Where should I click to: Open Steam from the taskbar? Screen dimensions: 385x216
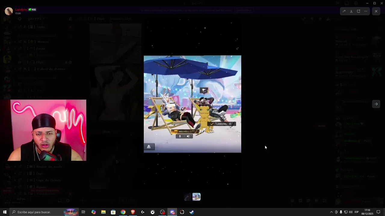tap(192, 212)
